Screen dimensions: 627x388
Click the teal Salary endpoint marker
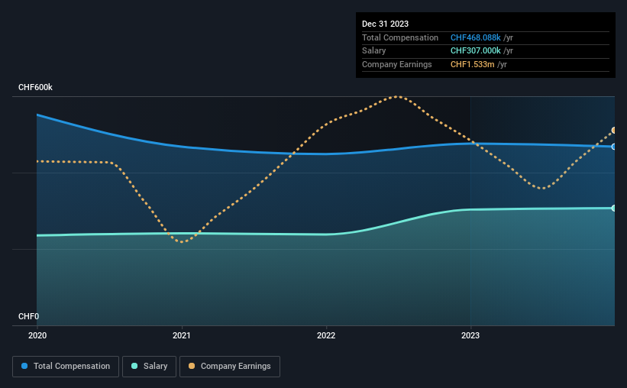tap(614, 208)
